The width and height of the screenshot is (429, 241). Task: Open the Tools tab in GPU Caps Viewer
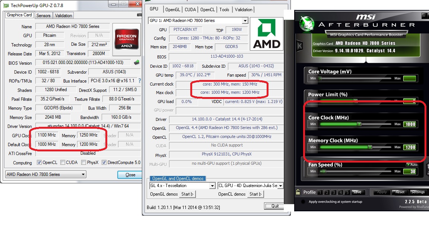click(224, 10)
